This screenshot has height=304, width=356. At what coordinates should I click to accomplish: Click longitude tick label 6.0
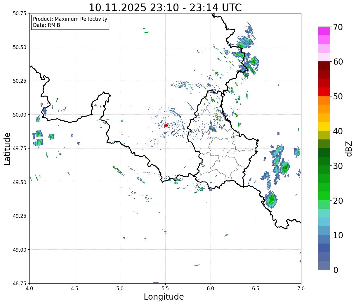point(211,289)
